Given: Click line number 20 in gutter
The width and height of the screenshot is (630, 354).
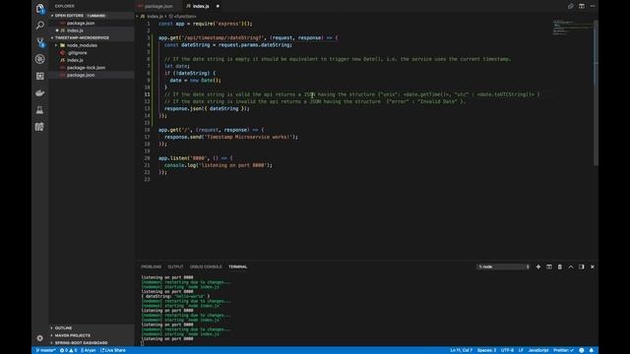Looking at the screenshot, I should (147, 158).
